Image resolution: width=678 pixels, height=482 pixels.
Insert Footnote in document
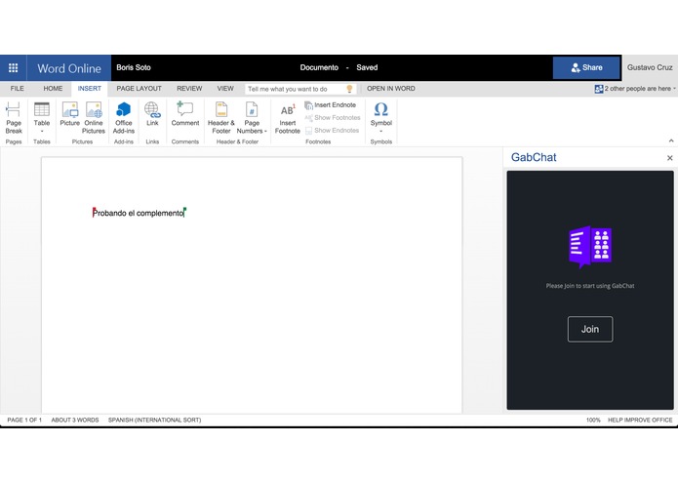pyautogui.click(x=288, y=119)
